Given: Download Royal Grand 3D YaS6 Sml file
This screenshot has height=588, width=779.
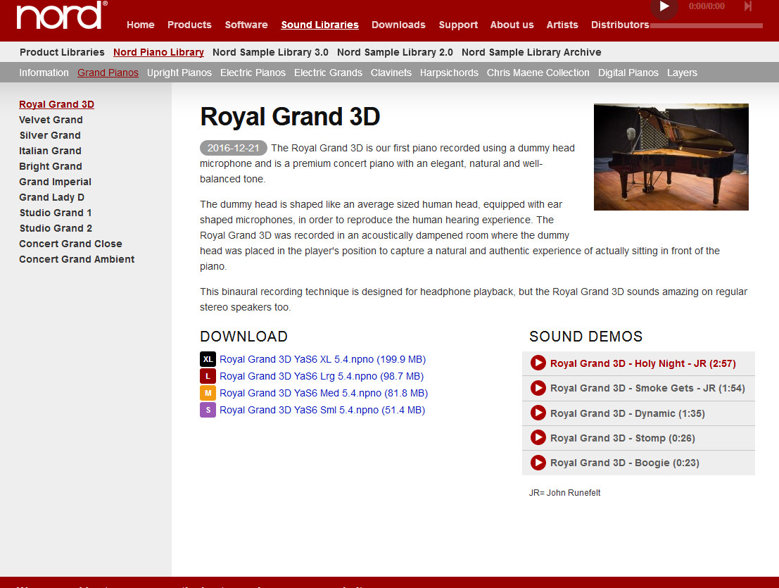Looking at the screenshot, I should [x=322, y=410].
